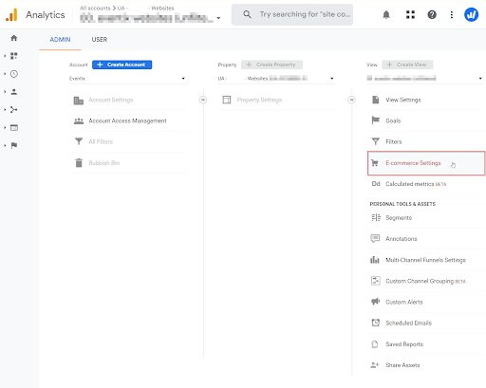This screenshot has width=486, height=388.
Task: Click the Account Settings building icon
Action: pyautogui.click(x=79, y=101)
